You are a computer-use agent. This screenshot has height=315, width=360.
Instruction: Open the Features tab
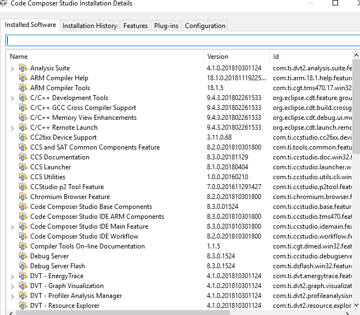[x=136, y=26]
